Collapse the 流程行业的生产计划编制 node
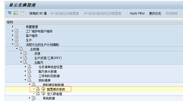The image size is (183, 101). (x=12, y=45)
